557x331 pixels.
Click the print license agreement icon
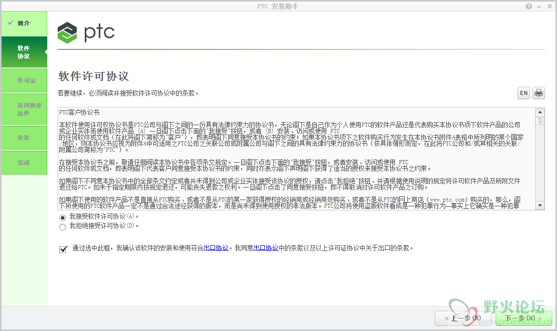pyautogui.click(x=538, y=93)
